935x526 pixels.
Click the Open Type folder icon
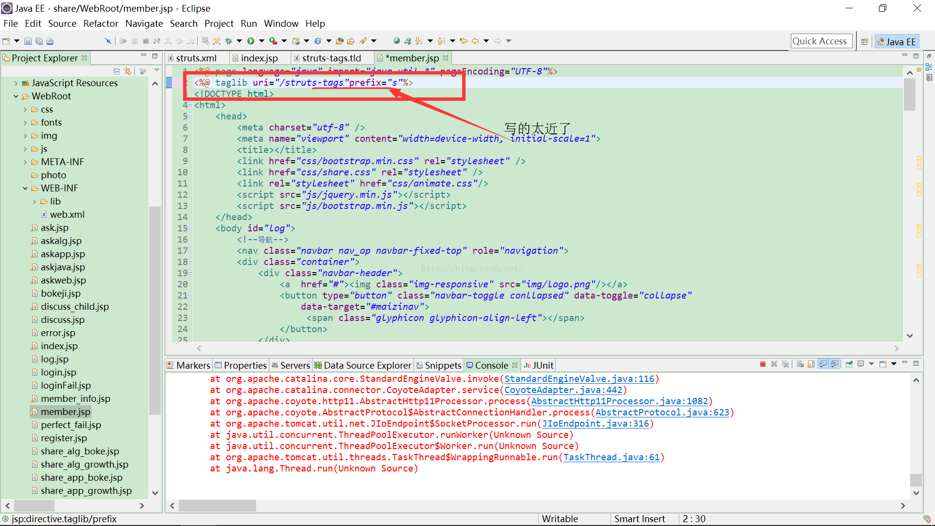point(340,41)
